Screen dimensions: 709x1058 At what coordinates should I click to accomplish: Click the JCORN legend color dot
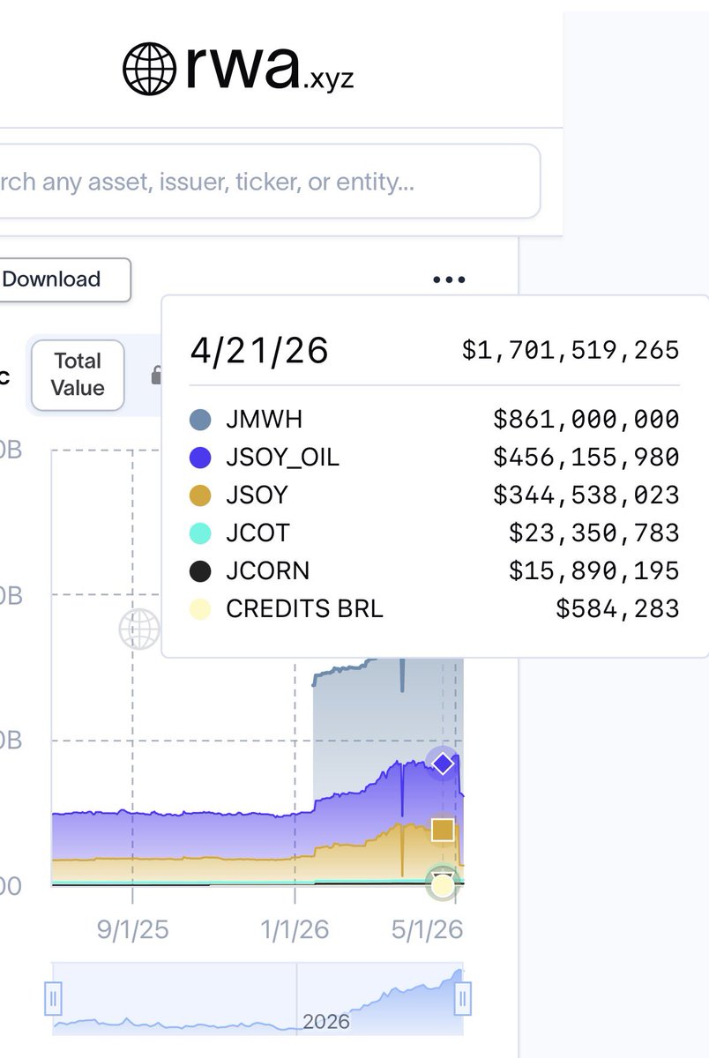(201, 570)
